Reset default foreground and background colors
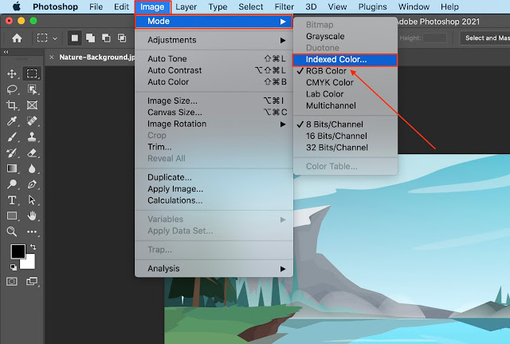The width and height of the screenshot is (510, 344). [14, 267]
